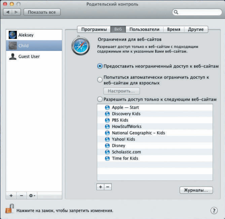The height and width of the screenshot is (219, 225).
Task: Open the Другие tab
Action: click(x=196, y=29)
